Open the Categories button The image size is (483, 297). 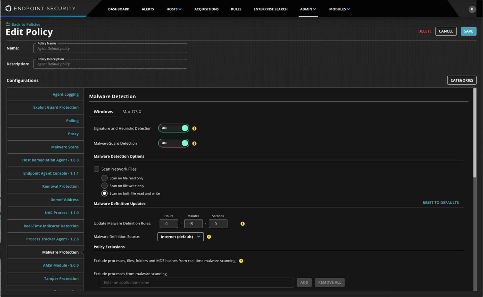tap(462, 80)
